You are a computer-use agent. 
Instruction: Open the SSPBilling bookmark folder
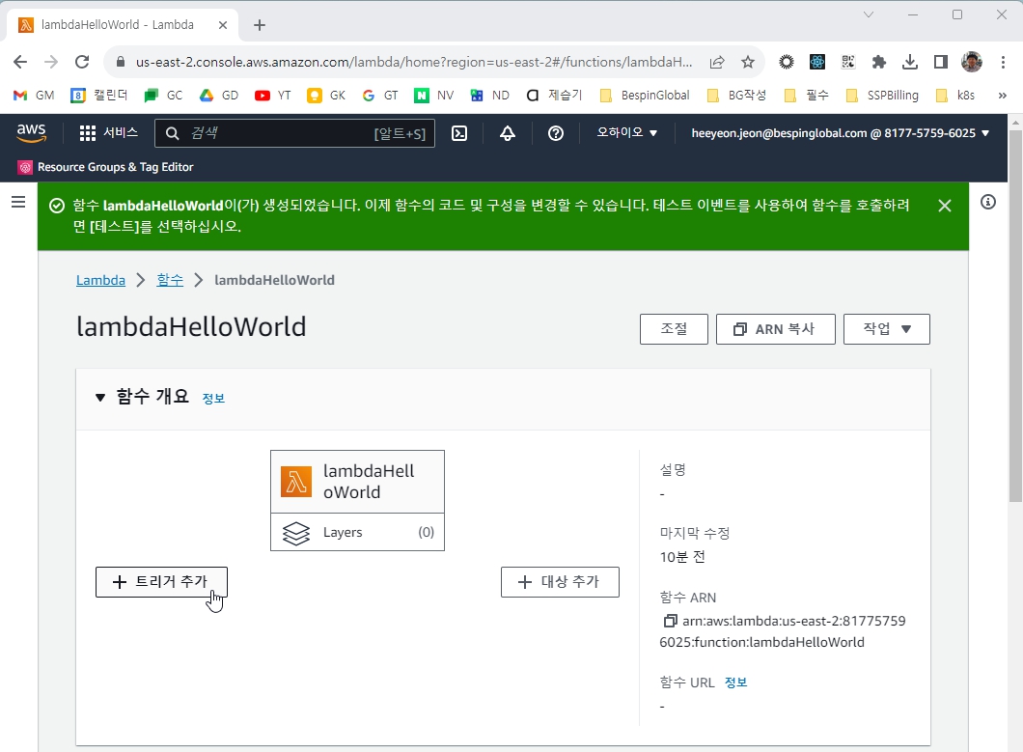(882, 96)
